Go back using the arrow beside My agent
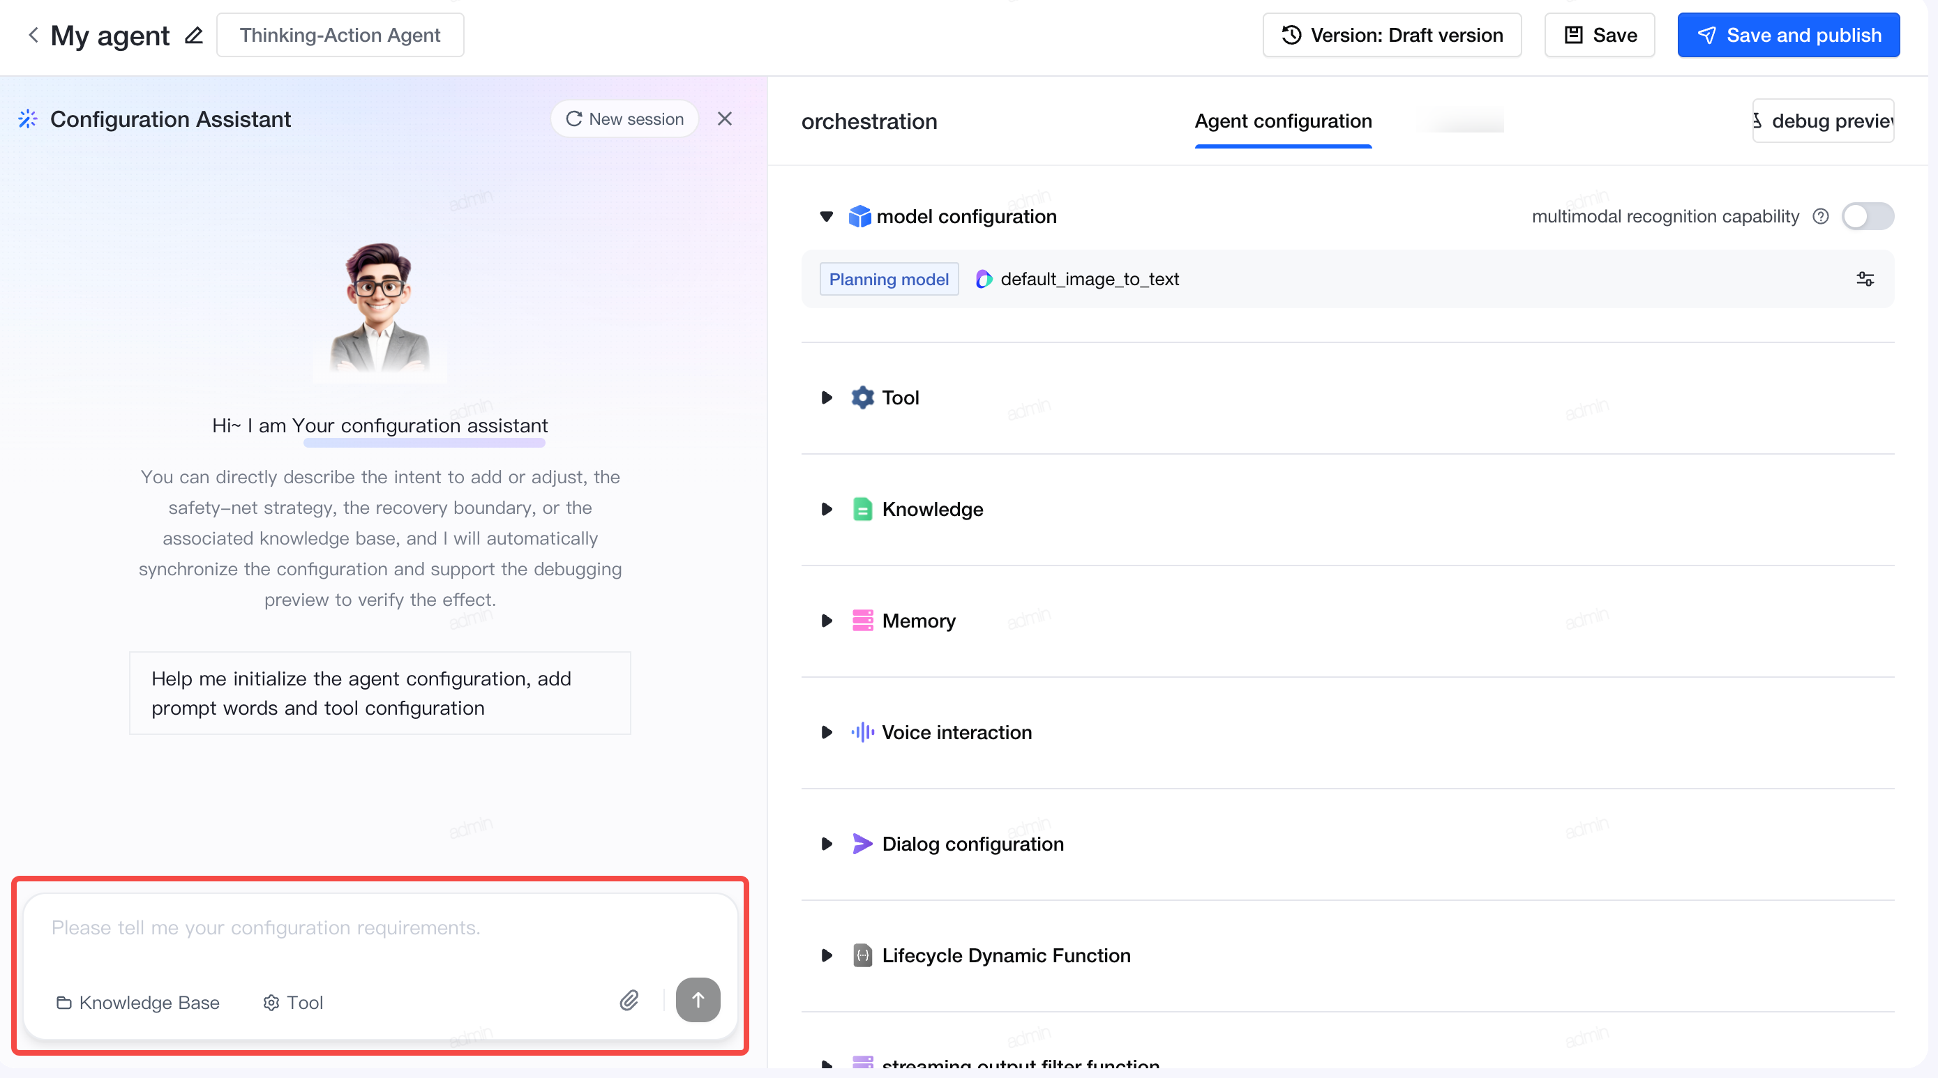This screenshot has height=1078, width=1938. pos(33,35)
